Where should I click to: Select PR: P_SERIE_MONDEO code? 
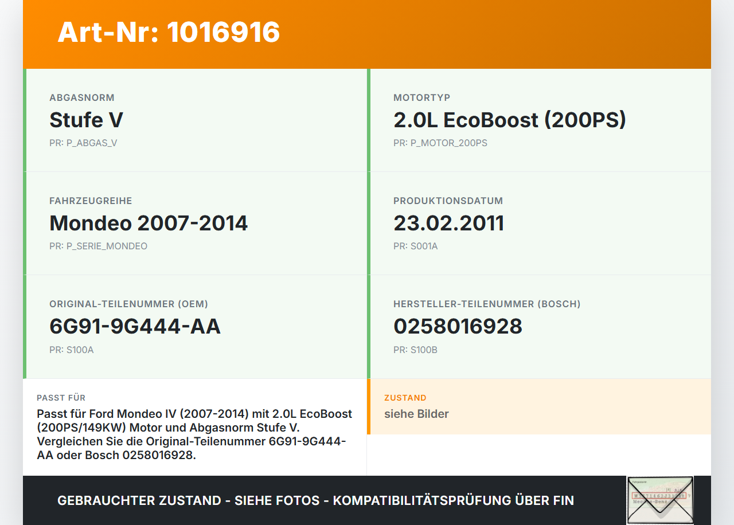click(98, 246)
